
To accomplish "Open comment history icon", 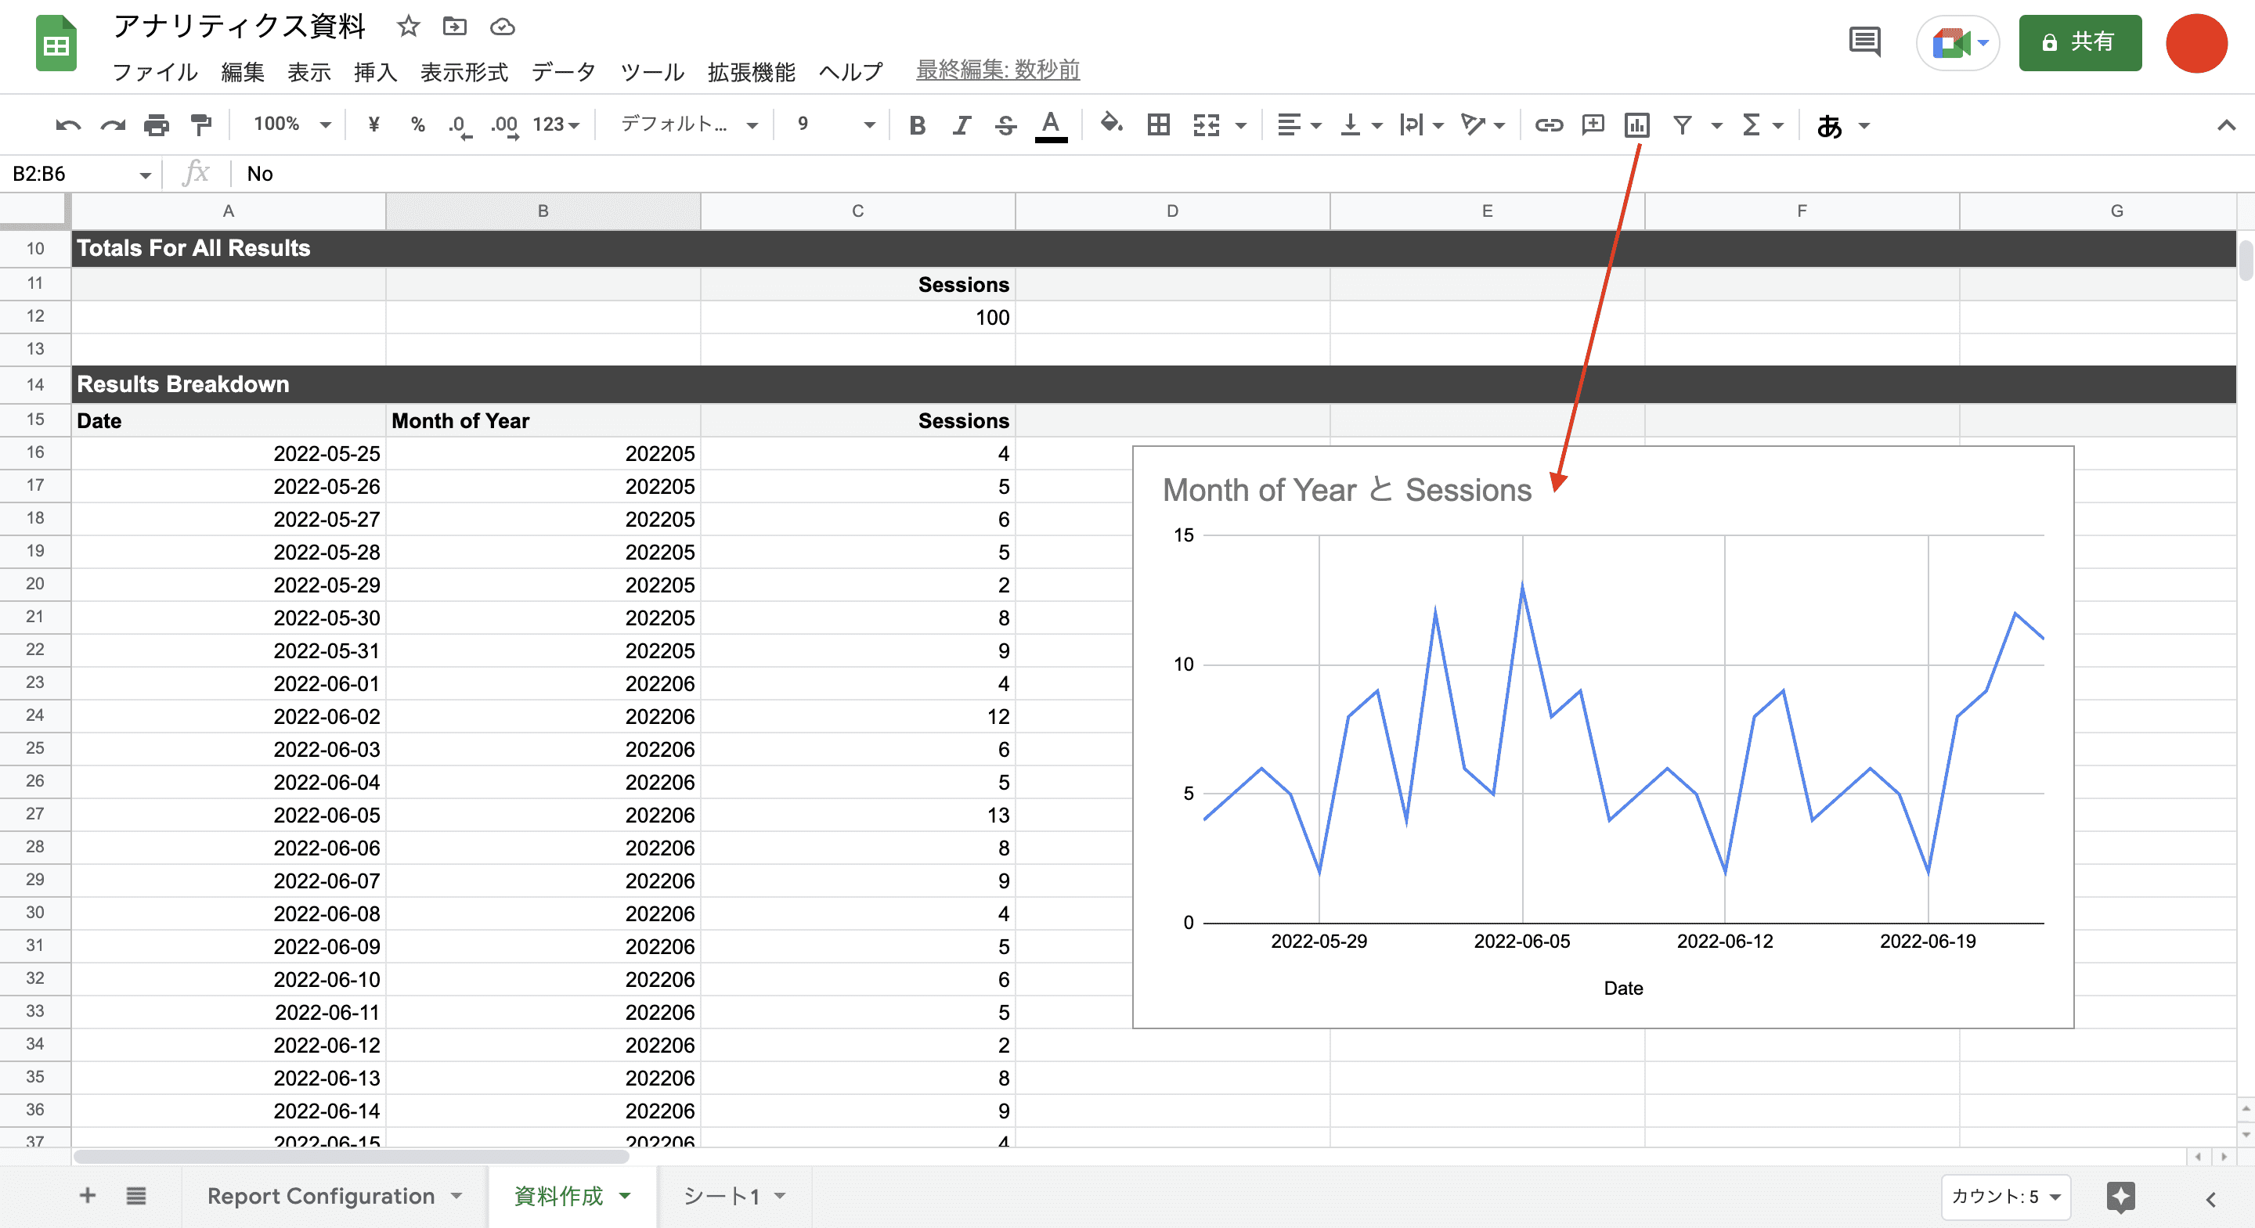I will coord(1864,41).
